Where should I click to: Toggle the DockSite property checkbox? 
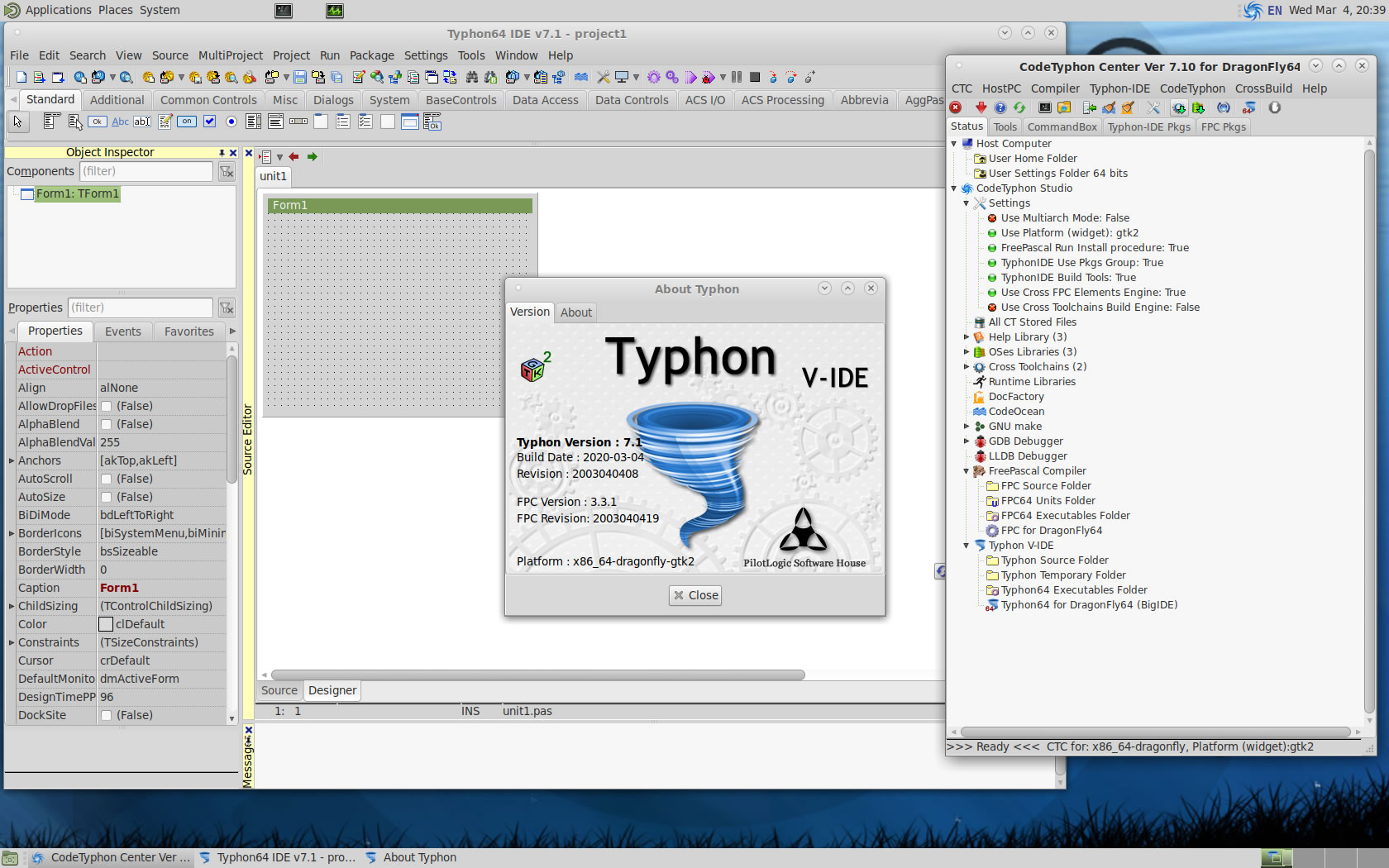pyautogui.click(x=106, y=715)
